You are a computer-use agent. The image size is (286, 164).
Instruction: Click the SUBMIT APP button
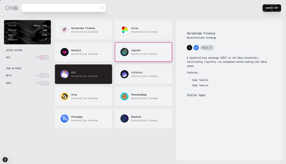[272, 8]
